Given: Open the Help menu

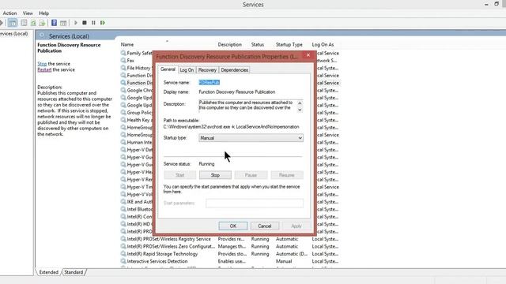Looking at the screenshot, I should click(x=44, y=13).
